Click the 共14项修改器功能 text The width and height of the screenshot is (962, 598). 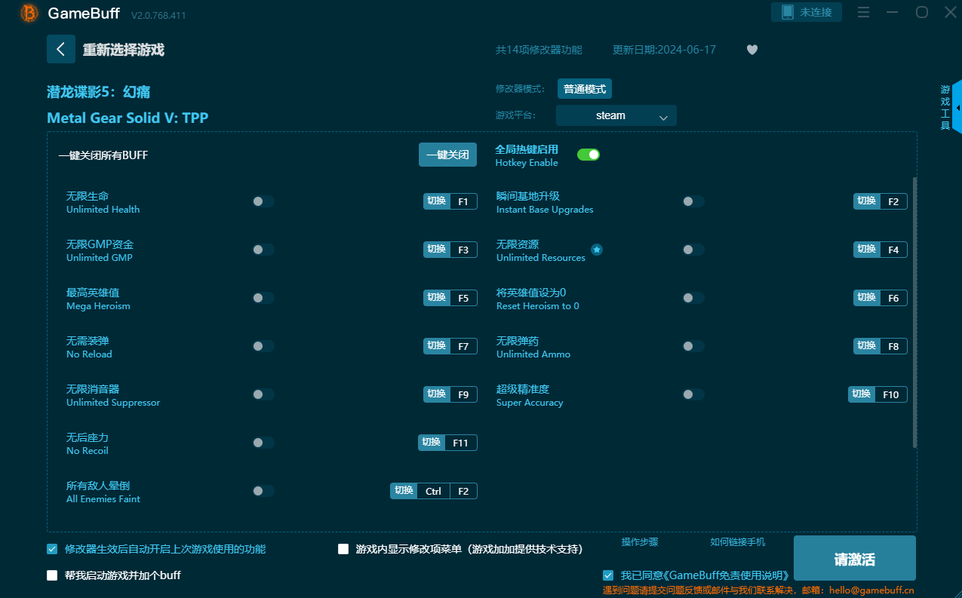coord(539,50)
